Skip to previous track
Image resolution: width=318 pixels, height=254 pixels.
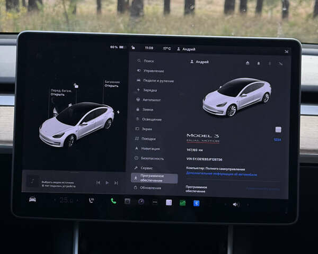tap(98, 183)
